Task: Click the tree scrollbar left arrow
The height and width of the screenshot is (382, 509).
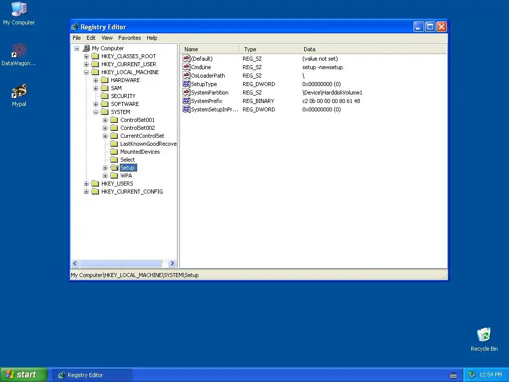Action: tap(75, 264)
